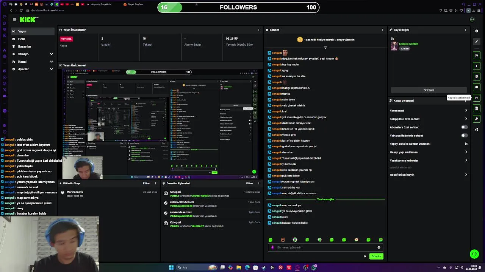Toggle note widget icon in right toolbar
The width and height of the screenshot is (485, 272).
point(477,77)
